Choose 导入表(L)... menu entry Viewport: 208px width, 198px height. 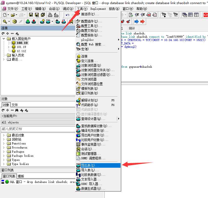[x=98, y=170]
